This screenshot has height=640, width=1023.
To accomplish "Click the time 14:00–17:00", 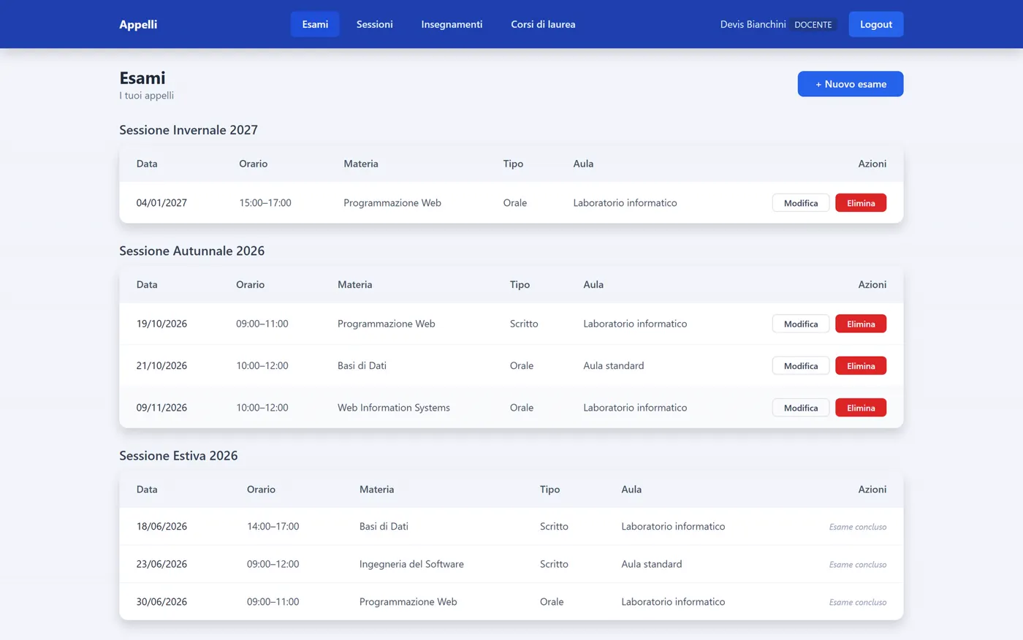I will [273, 527].
